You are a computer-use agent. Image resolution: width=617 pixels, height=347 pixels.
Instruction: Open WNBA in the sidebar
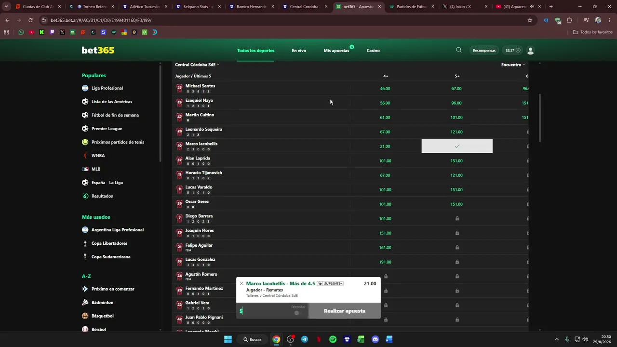(x=98, y=156)
